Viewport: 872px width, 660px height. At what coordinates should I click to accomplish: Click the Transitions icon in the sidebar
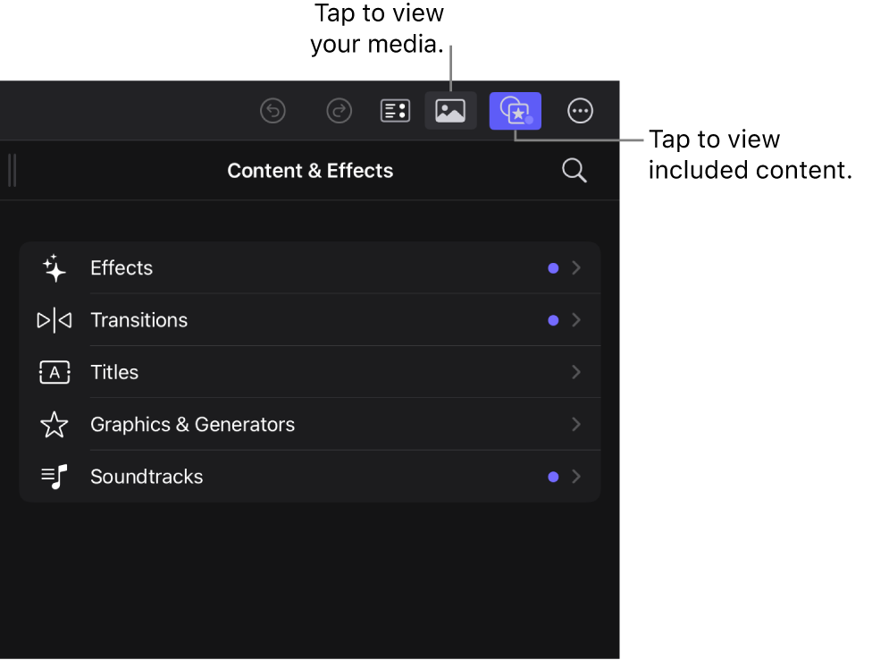(54, 320)
